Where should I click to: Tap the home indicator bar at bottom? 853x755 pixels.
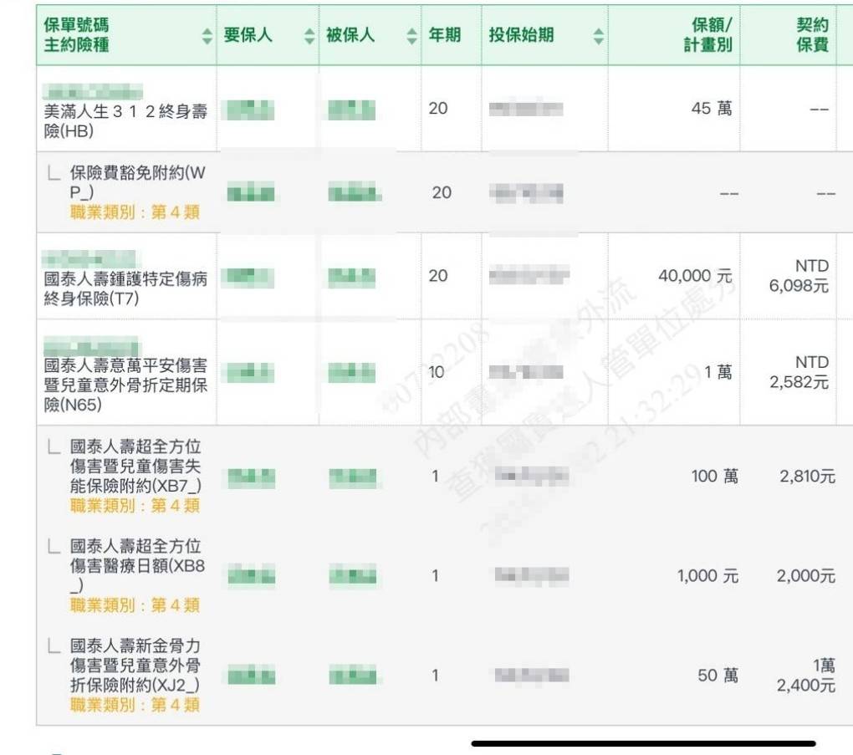[643, 743]
